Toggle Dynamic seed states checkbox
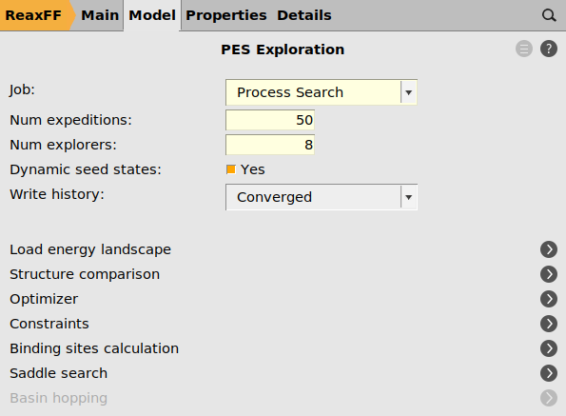The height and width of the screenshot is (416, 566). (x=231, y=169)
